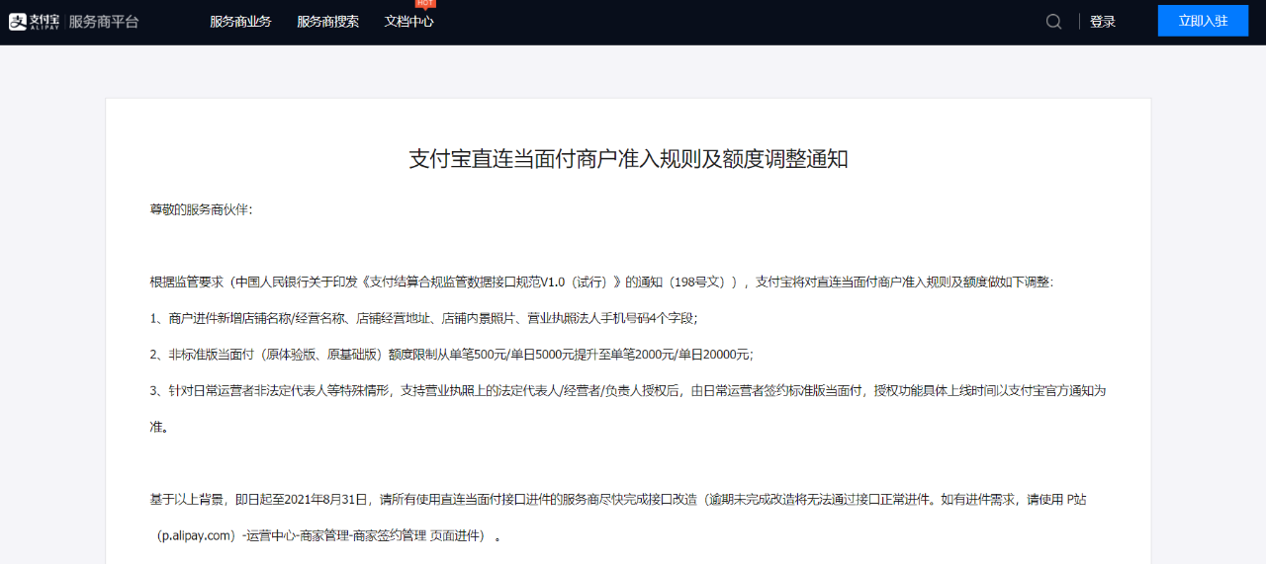The height and width of the screenshot is (564, 1266).
Task: Click the heading 支付宝直连当面付商户准入规则及额度调整通知
Action: coord(628,159)
